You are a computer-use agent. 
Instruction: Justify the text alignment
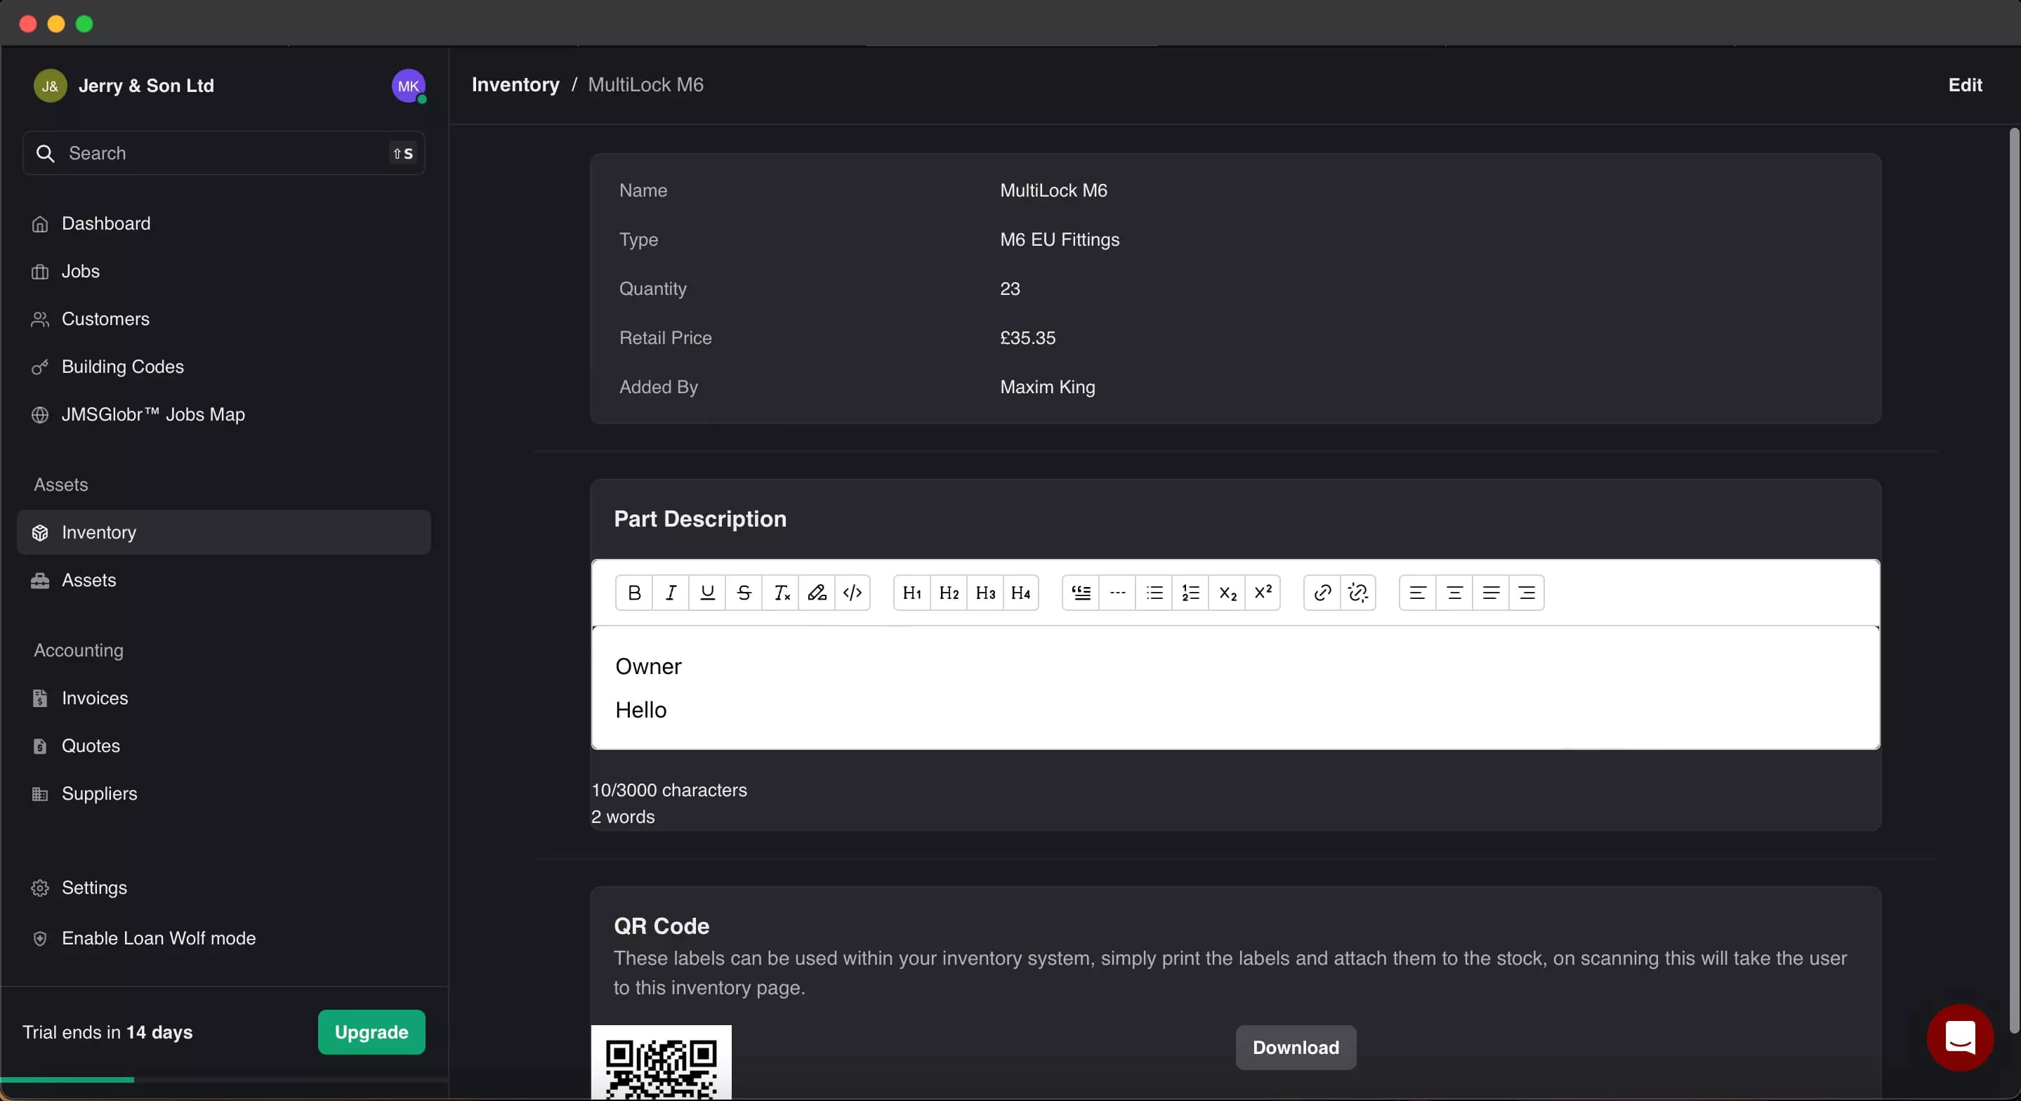pos(1491,593)
